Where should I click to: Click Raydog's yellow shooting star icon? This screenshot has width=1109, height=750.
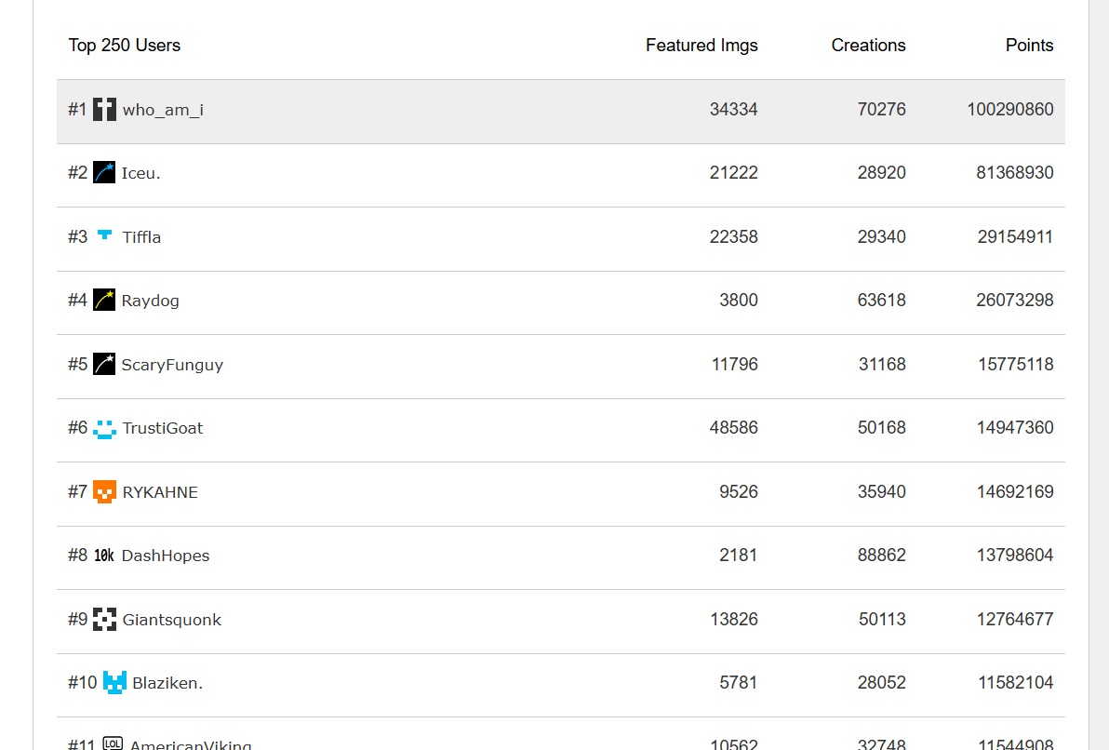pyautogui.click(x=104, y=301)
